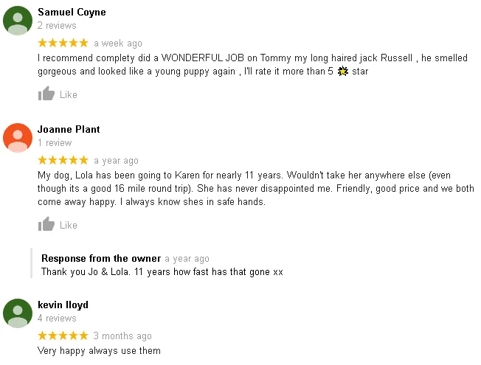This screenshot has width=481, height=365.
Task: Click Joanne Plant's five-star rating
Action: (63, 161)
